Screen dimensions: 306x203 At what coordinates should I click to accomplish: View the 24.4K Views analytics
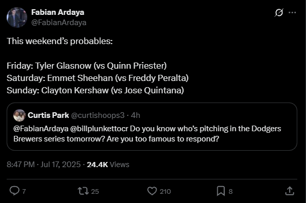pyautogui.click(x=108, y=165)
